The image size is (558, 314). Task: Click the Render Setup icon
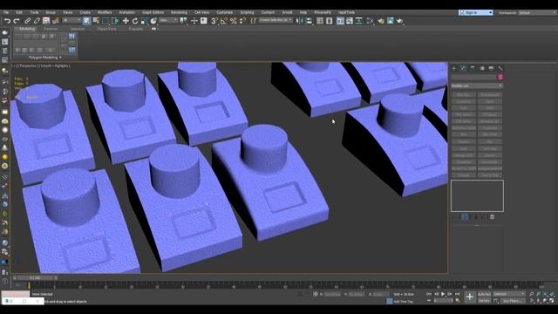(x=381, y=21)
